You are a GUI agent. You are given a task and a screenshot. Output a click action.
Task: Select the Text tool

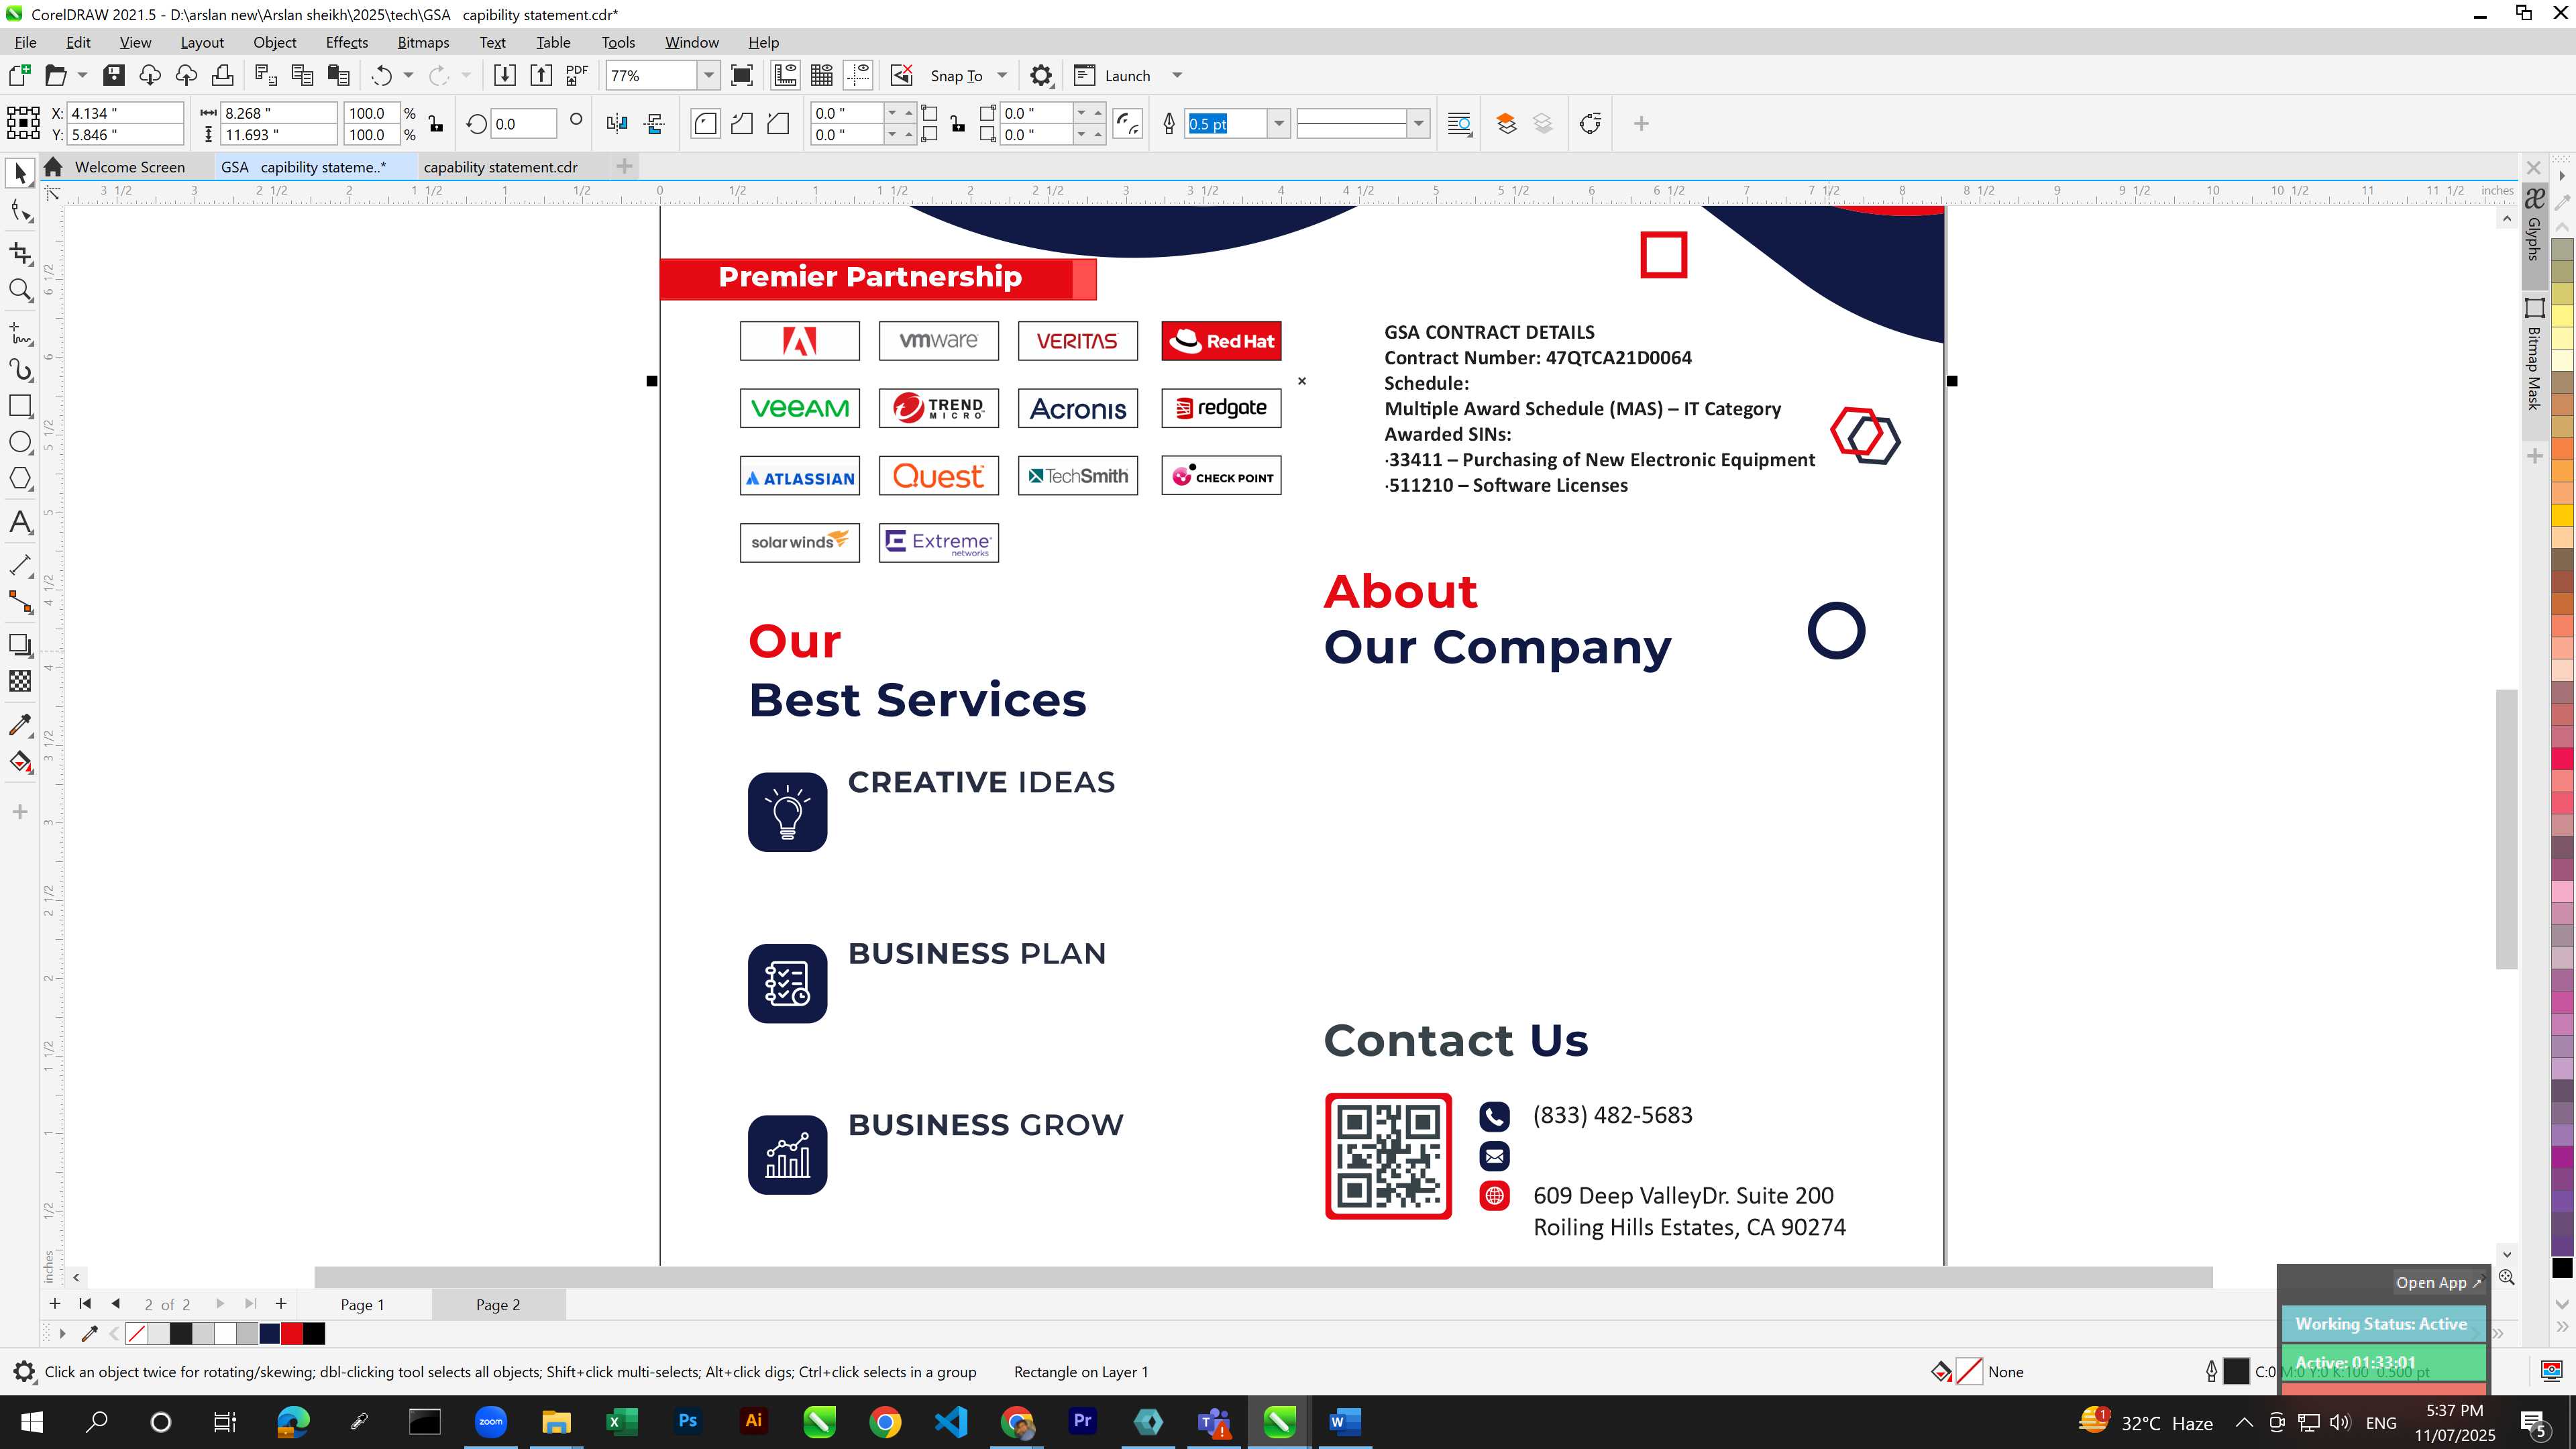20,522
